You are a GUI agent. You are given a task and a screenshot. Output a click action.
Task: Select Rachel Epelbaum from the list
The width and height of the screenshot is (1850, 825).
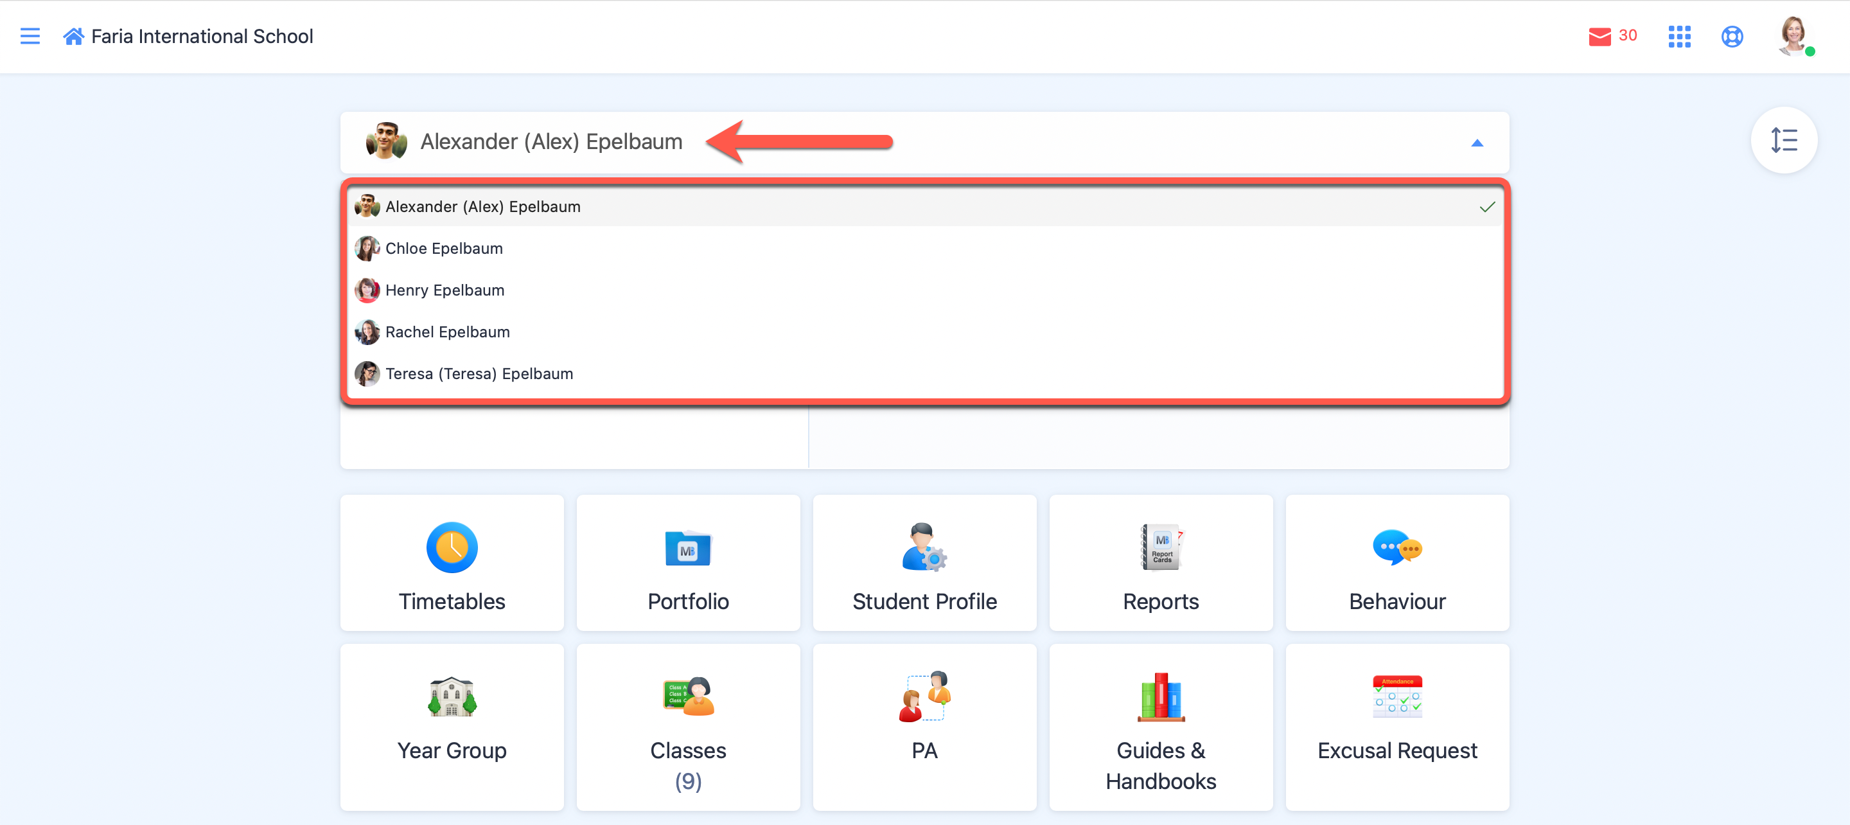coord(925,332)
